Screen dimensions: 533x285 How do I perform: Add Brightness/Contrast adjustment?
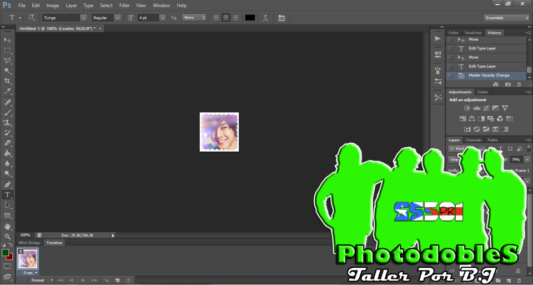[x=467, y=108]
